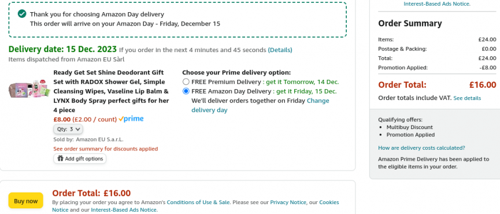Viewport: 500px width, 214px height.
Task: Open the gift set product thumbnail
Action: pyautogui.click(x=29, y=89)
